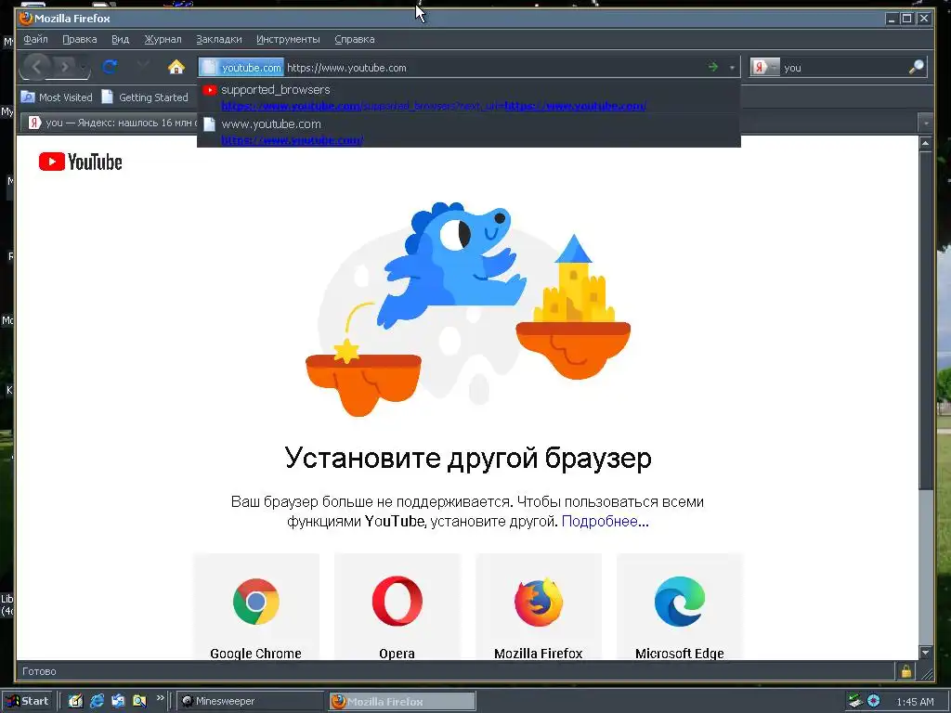Open the Закладки menu
951x713 pixels.
[x=219, y=39]
